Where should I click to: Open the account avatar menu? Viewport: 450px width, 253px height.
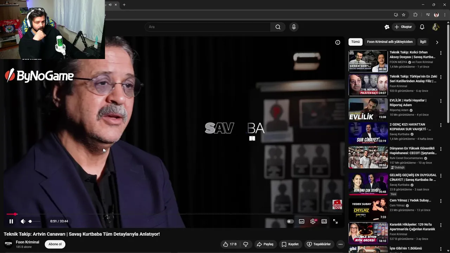point(436,27)
